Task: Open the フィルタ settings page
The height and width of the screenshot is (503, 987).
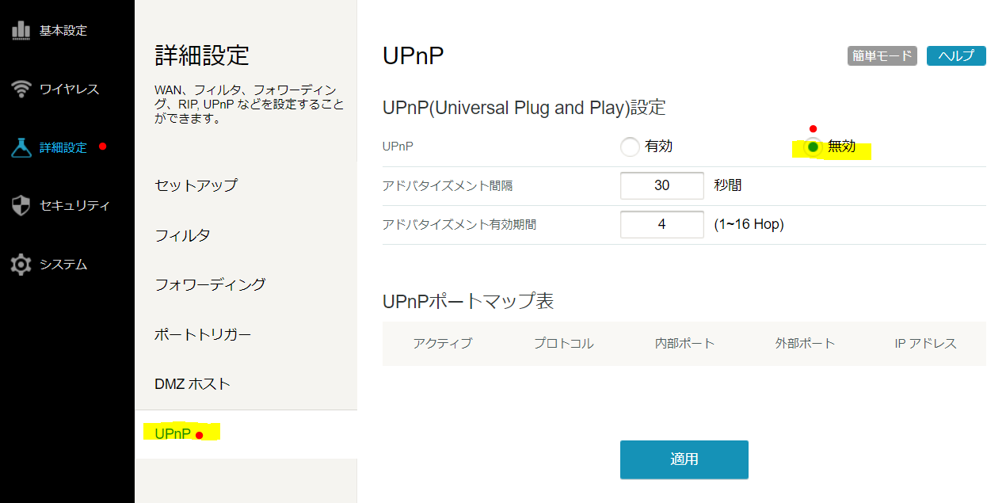Action: [182, 235]
